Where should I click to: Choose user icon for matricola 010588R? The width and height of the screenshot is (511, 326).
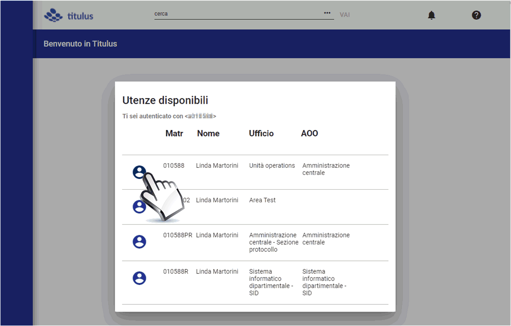click(139, 278)
